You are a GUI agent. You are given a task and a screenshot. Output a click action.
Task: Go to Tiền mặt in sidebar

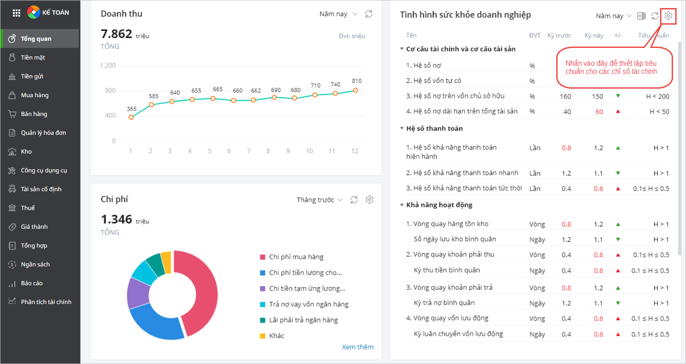33,57
